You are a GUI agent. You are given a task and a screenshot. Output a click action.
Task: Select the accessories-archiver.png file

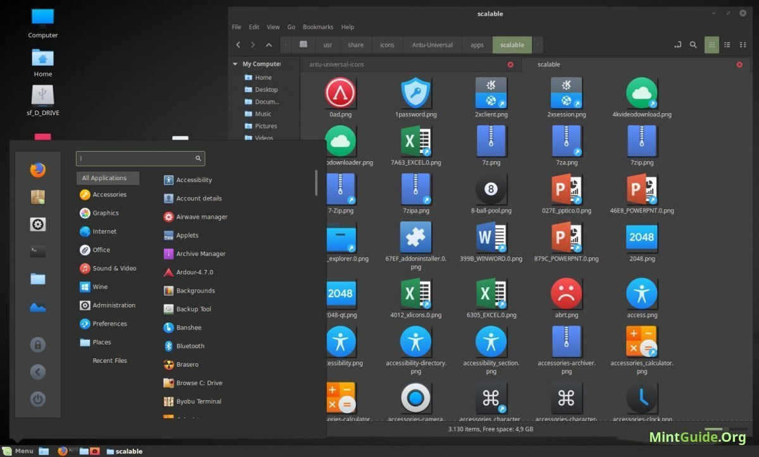pos(566,341)
